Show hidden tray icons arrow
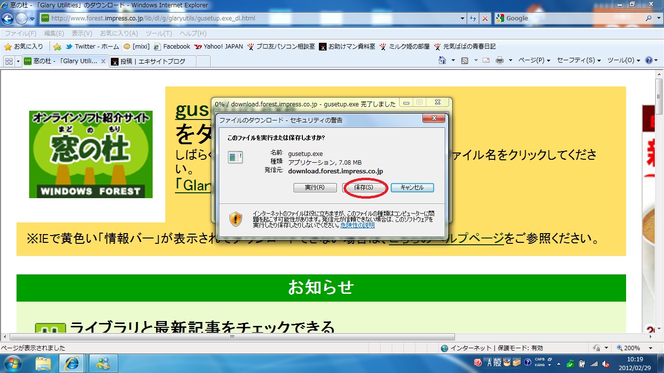The height and width of the screenshot is (373, 664). click(x=559, y=363)
